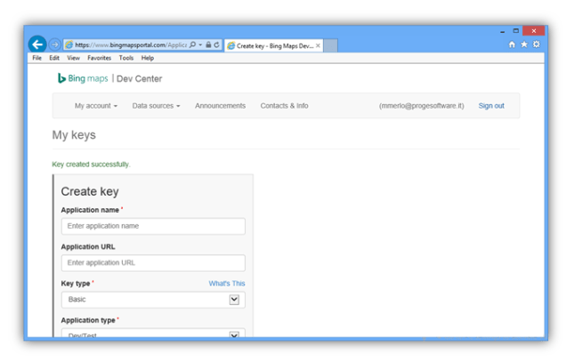Open the browser Tools gear icon
This screenshot has height=362, width=566.
536,44
